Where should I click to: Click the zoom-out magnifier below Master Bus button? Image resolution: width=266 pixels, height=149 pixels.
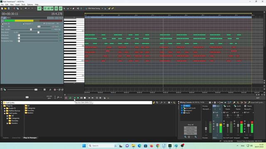coord(185,137)
